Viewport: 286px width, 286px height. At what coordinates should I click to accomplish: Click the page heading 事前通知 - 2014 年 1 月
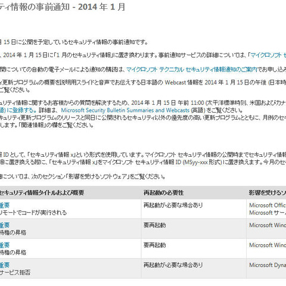point(63,7)
